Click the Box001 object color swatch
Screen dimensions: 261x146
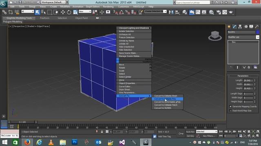click(x=258, y=32)
